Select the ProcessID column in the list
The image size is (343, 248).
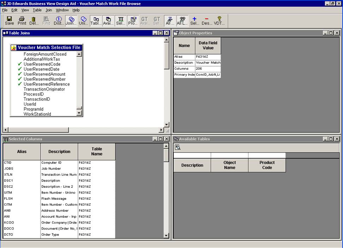click(34, 94)
